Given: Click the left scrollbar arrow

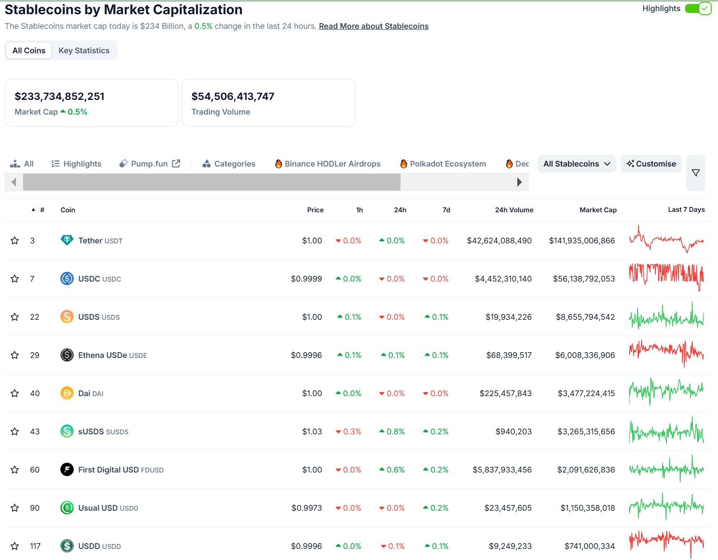Looking at the screenshot, I should tap(14, 182).
